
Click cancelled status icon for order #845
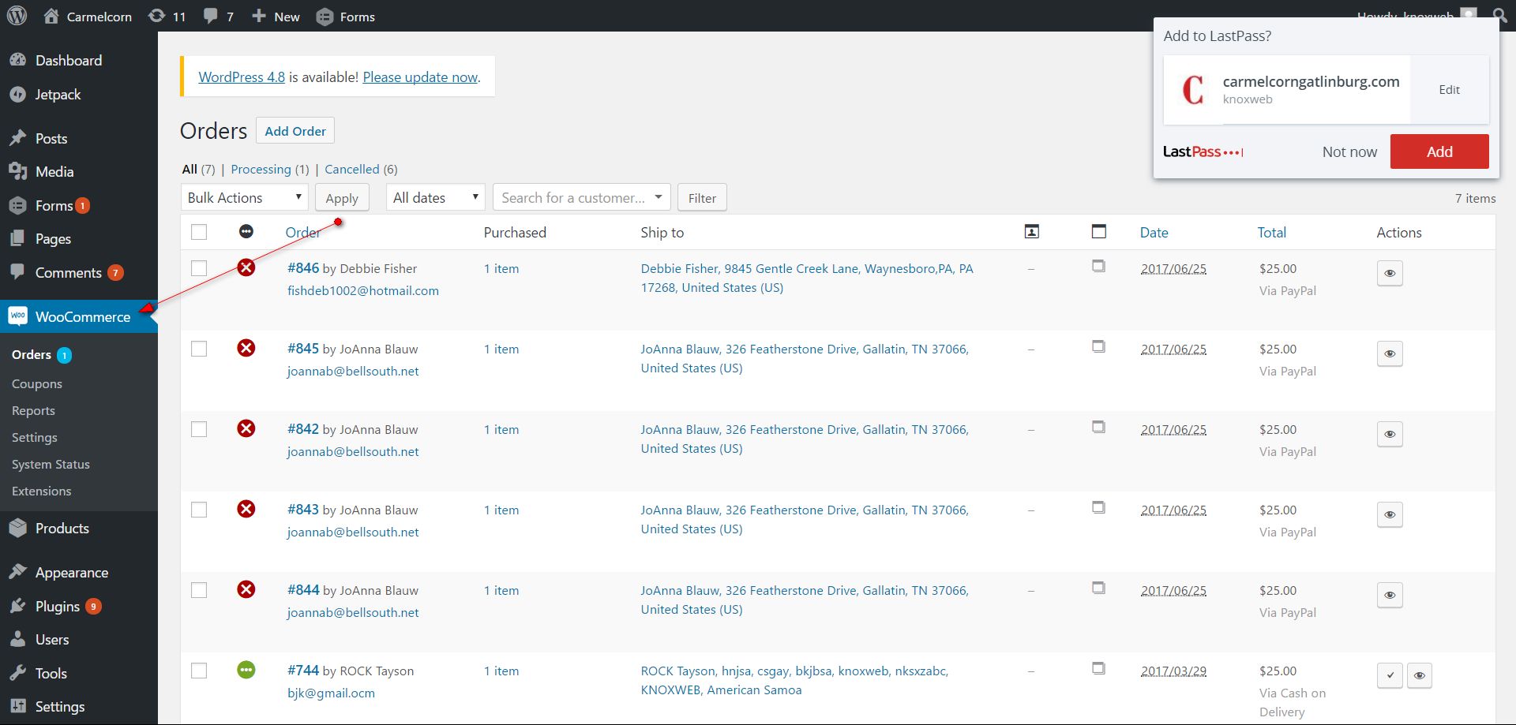pyautogui.click(x=246, y=348)
